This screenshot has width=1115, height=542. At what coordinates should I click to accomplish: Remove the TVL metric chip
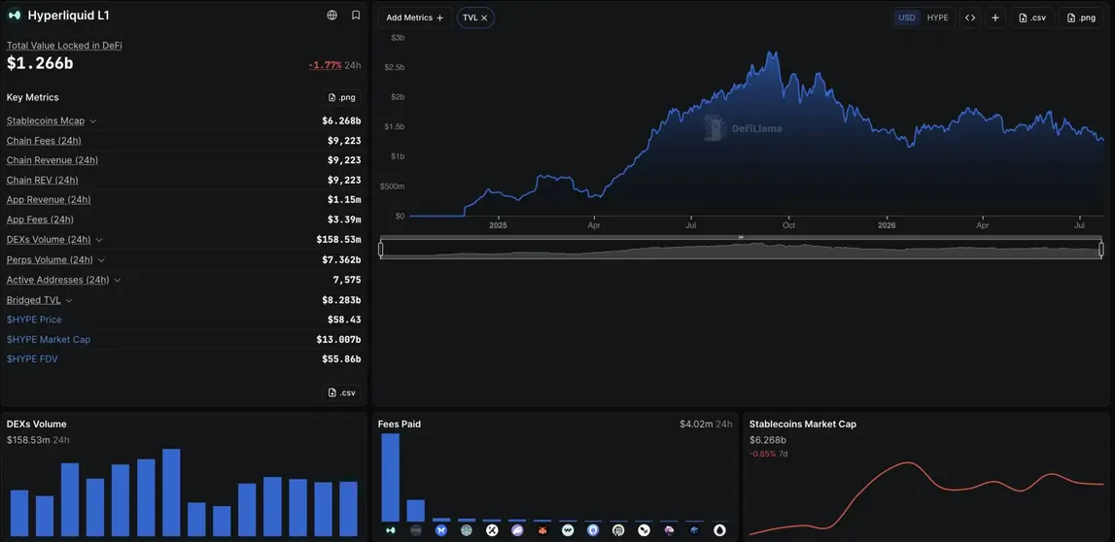484,17
